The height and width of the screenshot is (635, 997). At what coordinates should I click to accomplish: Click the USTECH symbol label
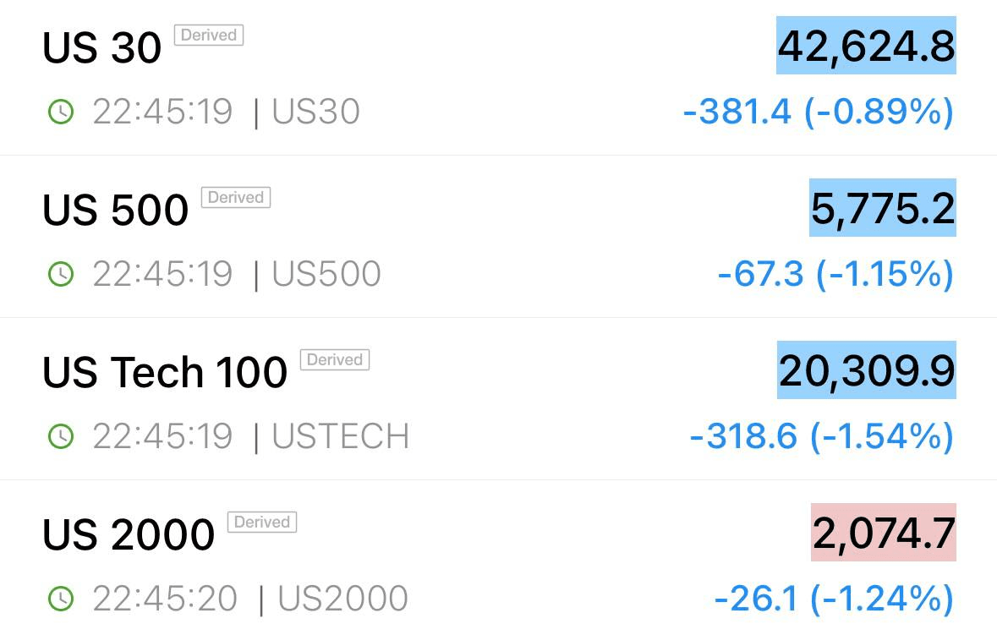340,436
